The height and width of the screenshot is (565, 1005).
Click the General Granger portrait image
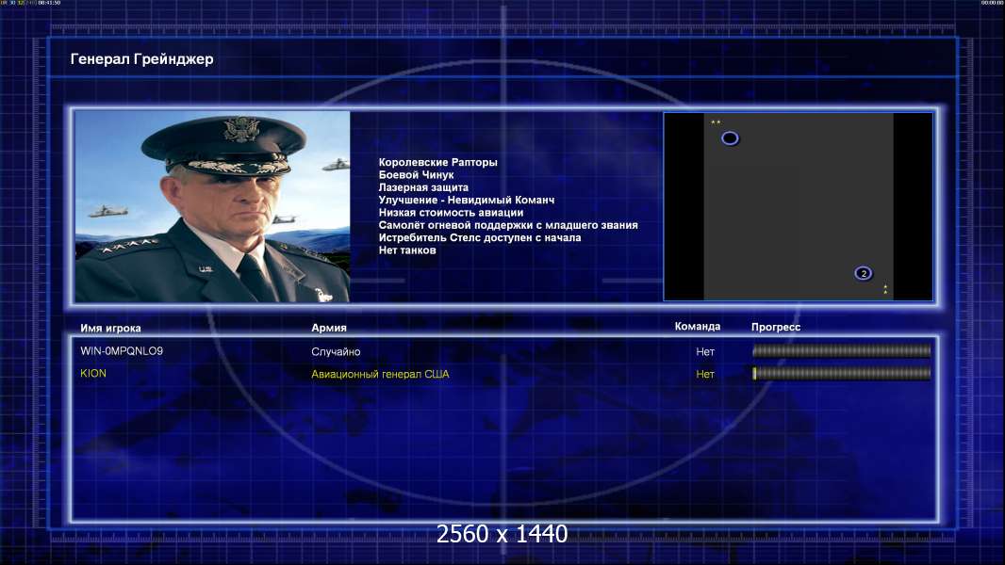[212, 206]
